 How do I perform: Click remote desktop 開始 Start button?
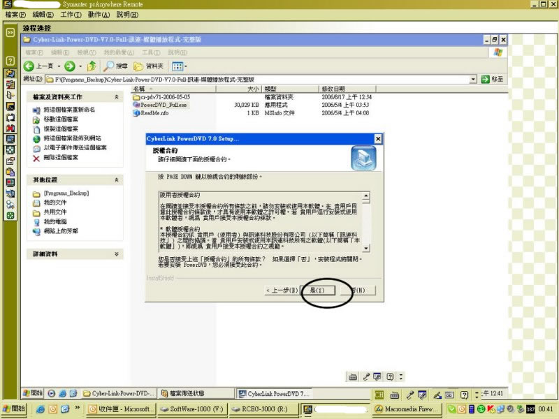[33, 393]
